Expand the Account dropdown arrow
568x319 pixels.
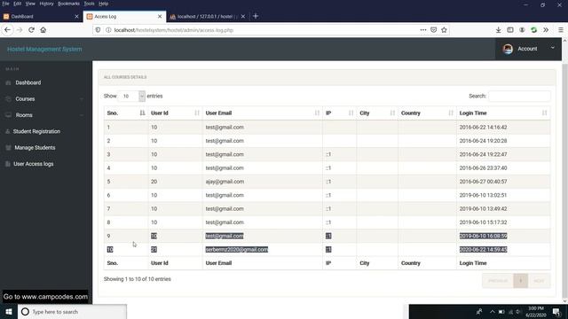pyautogui.click(x=553, y=48)
